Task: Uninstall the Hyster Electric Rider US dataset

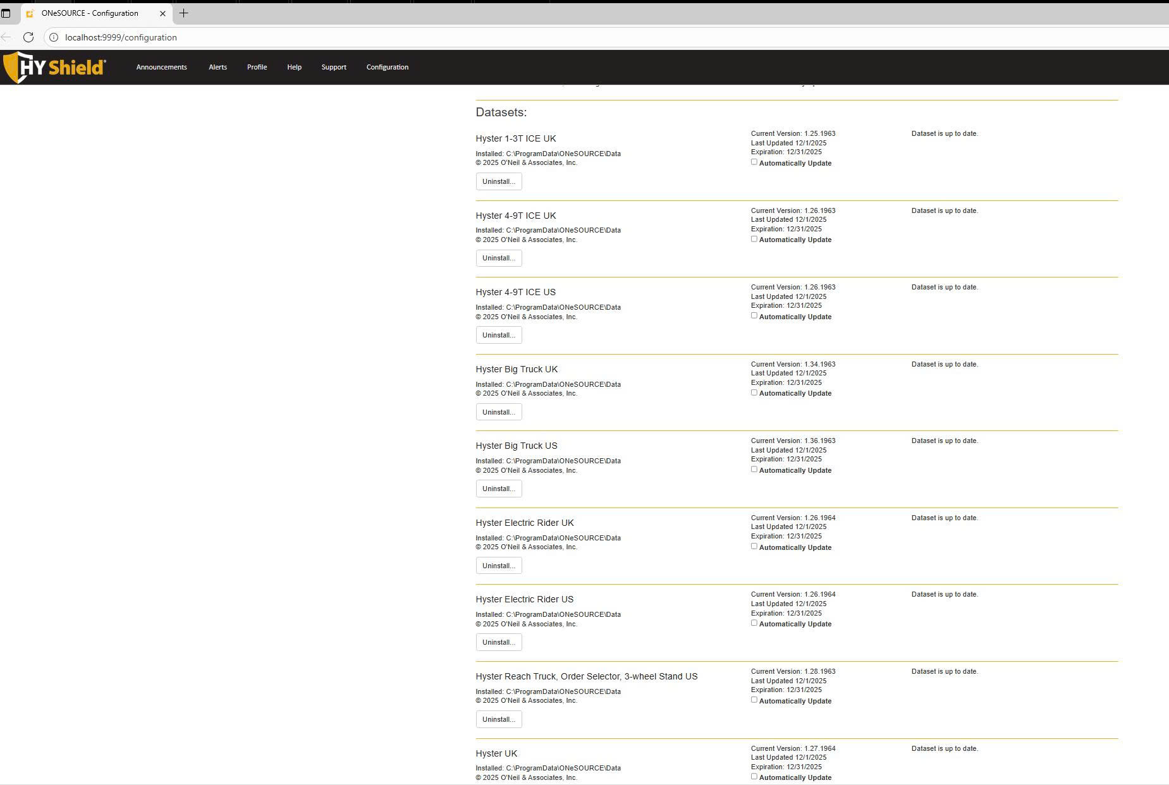Action: point(499,642)
